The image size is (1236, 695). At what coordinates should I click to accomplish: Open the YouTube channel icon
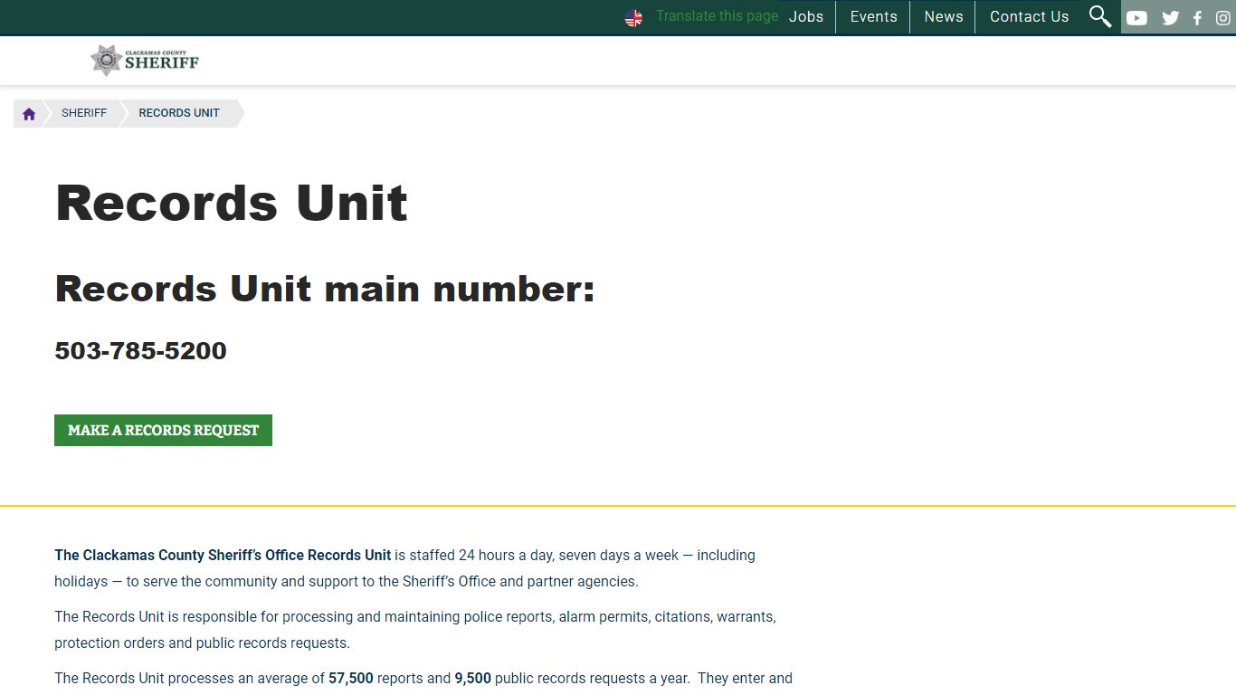click(1137, 17)
